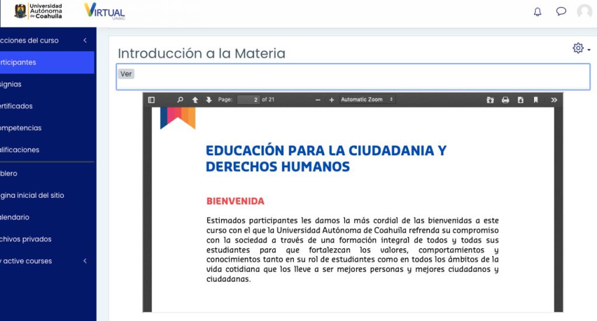The height and width of the screenshot is (321, 597).
Task: Click the PDF page number field
Action: (x=248, y=100)
